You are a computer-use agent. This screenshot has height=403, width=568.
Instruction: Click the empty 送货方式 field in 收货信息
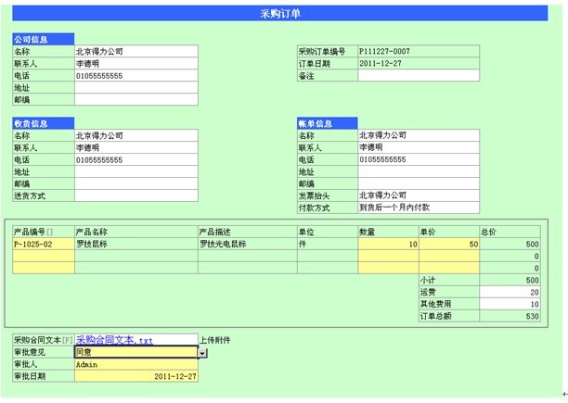click(x=136, y=196)
